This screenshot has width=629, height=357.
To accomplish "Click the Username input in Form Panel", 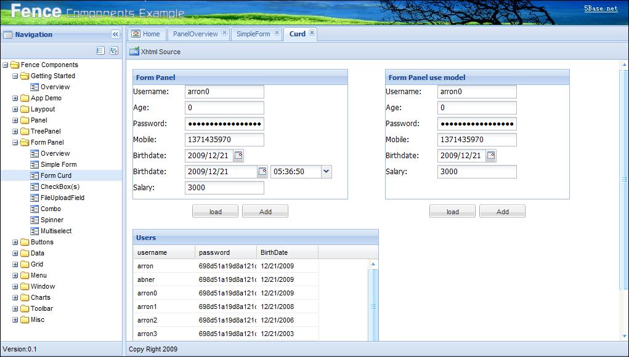I will [224, 91].
